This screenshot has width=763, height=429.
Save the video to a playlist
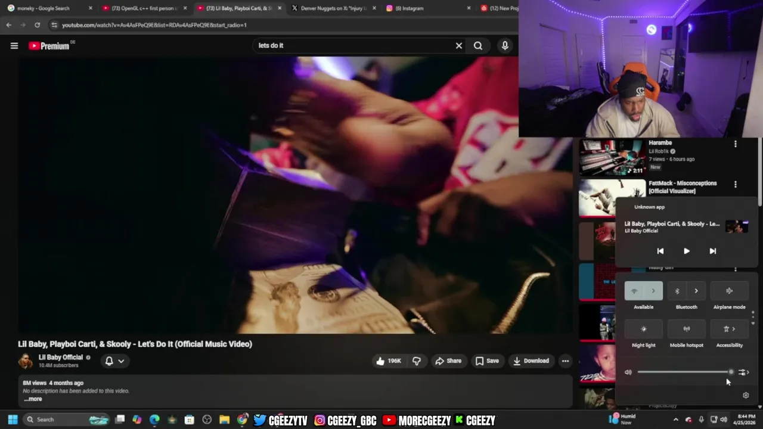pyautogui.click(x=487, y=361)
